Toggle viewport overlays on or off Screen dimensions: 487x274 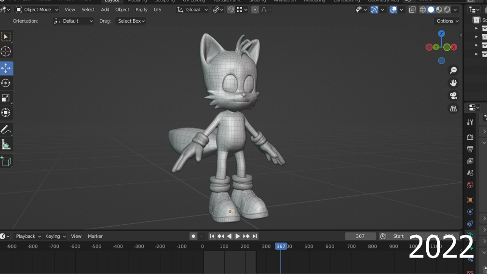pos(393,10)
